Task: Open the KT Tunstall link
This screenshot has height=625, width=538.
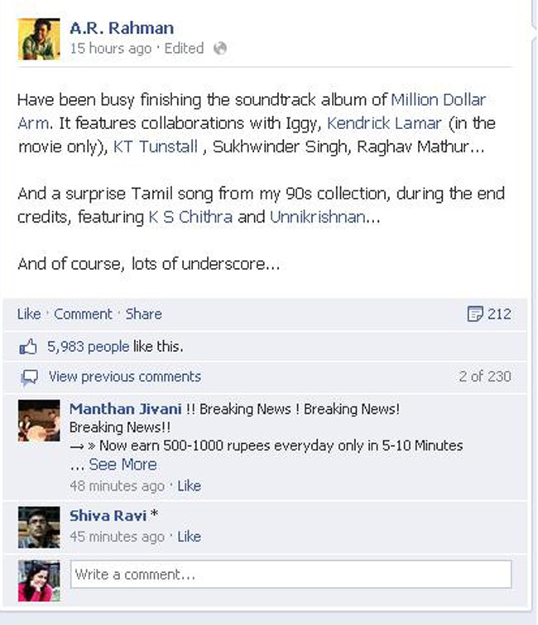Action: click(156, 147)
